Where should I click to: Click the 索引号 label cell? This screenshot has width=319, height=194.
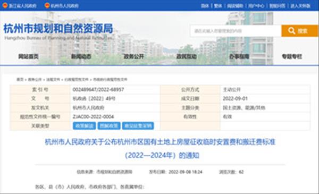(40, 89)
